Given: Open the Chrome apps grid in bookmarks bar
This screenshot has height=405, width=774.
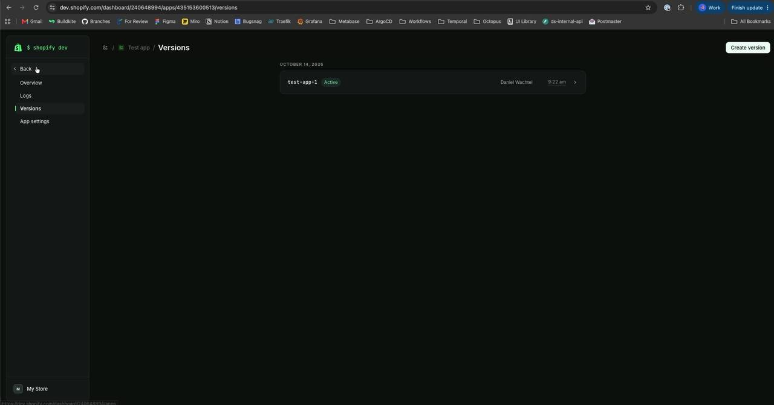Looking at the screenshot, I should coord(7,22).
